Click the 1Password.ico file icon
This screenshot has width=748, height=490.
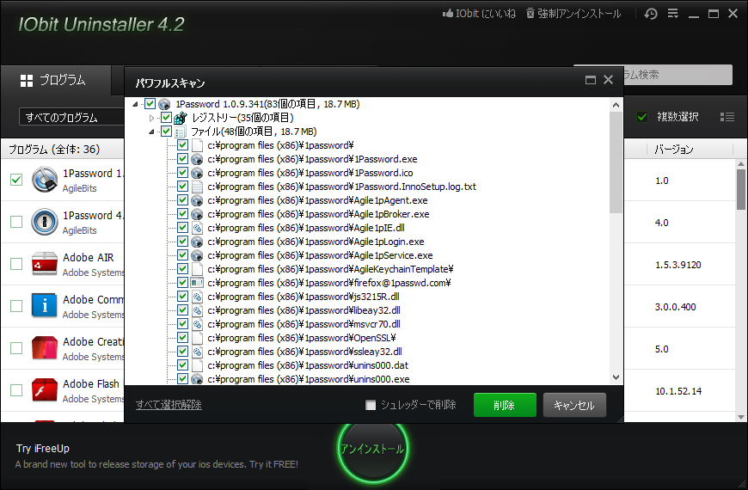tap(197, 173)
